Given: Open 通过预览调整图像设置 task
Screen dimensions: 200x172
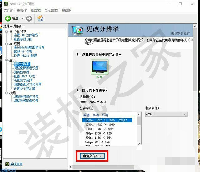Looking at the screenshot, I should (x=29, y=47).
